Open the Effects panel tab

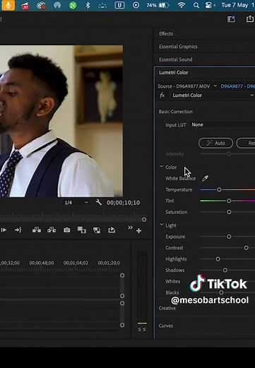(x=166, y=33)
